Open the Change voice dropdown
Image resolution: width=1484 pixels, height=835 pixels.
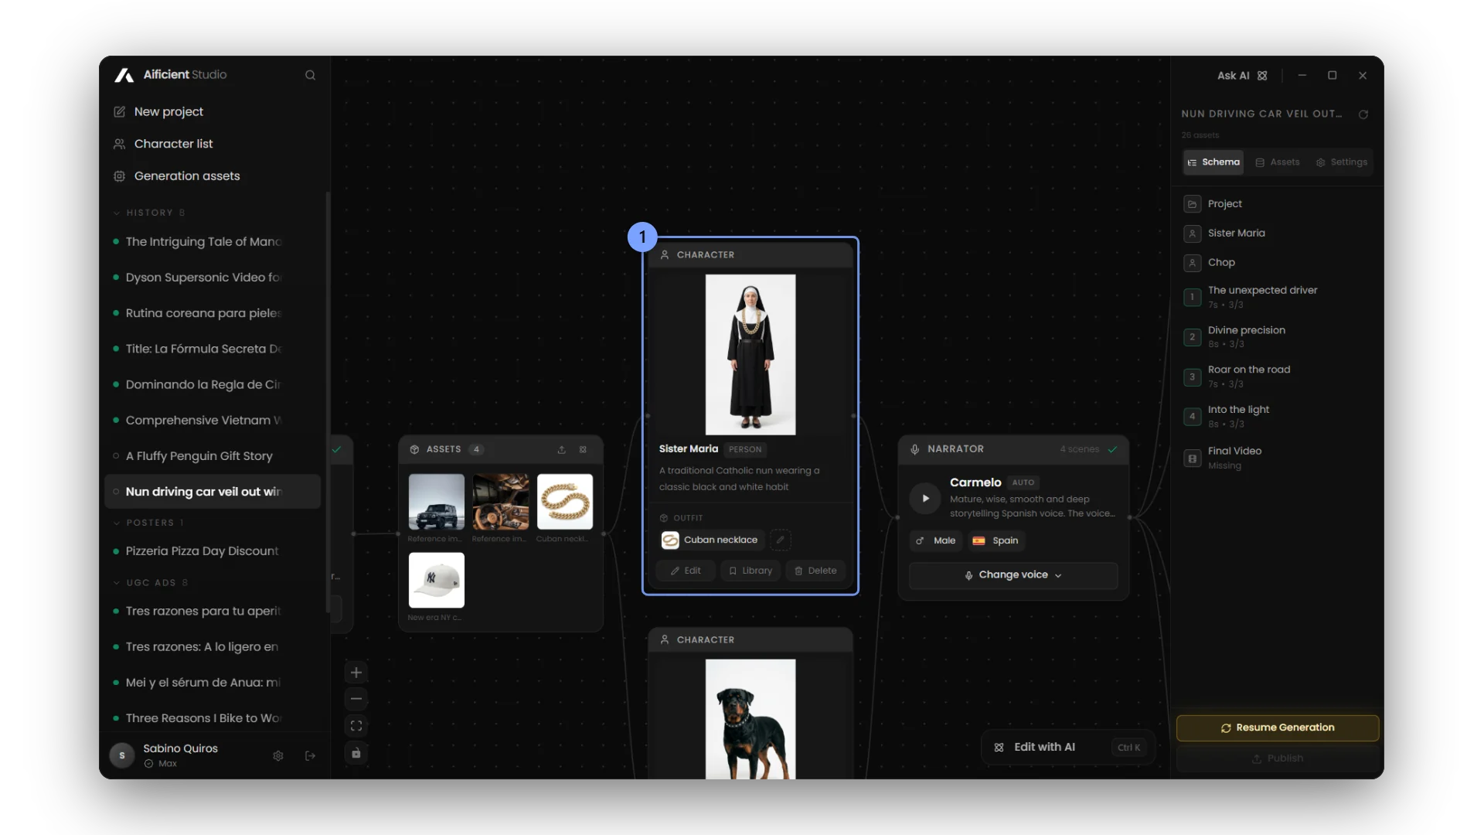(1013, 575)
